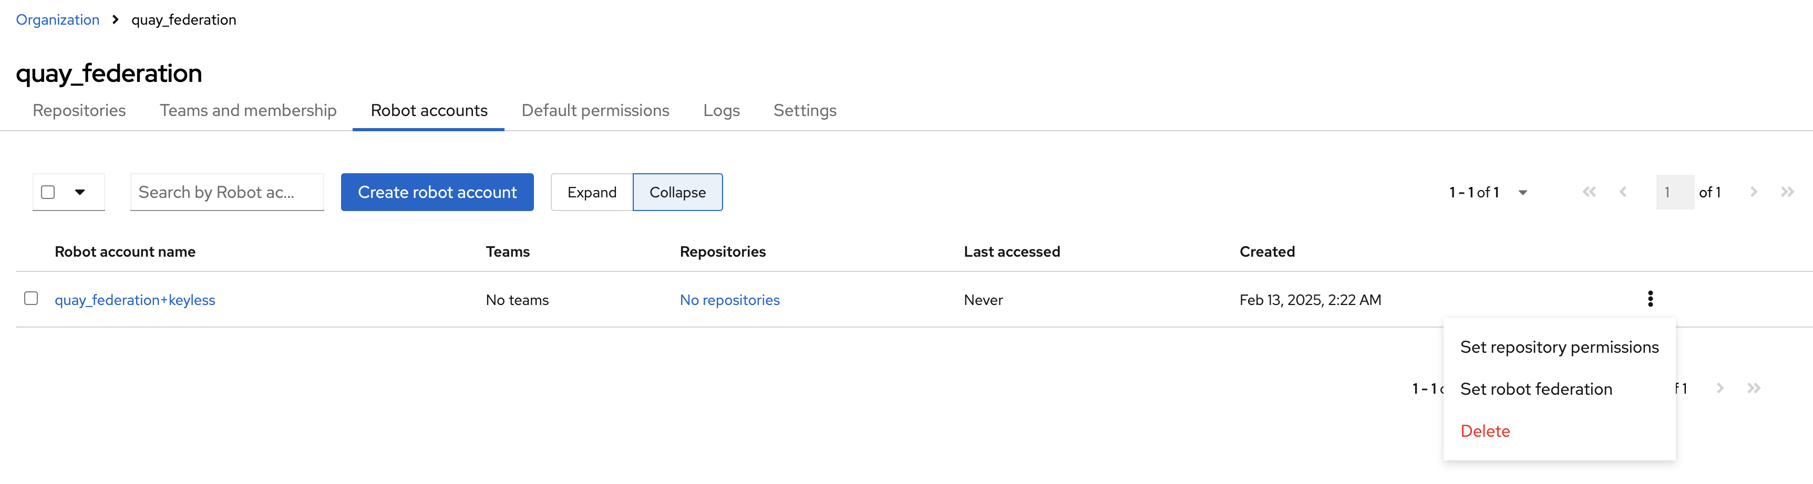Click the top previous page arrow
This screenshot has width=1813, height=484.
pos(1622,192)
